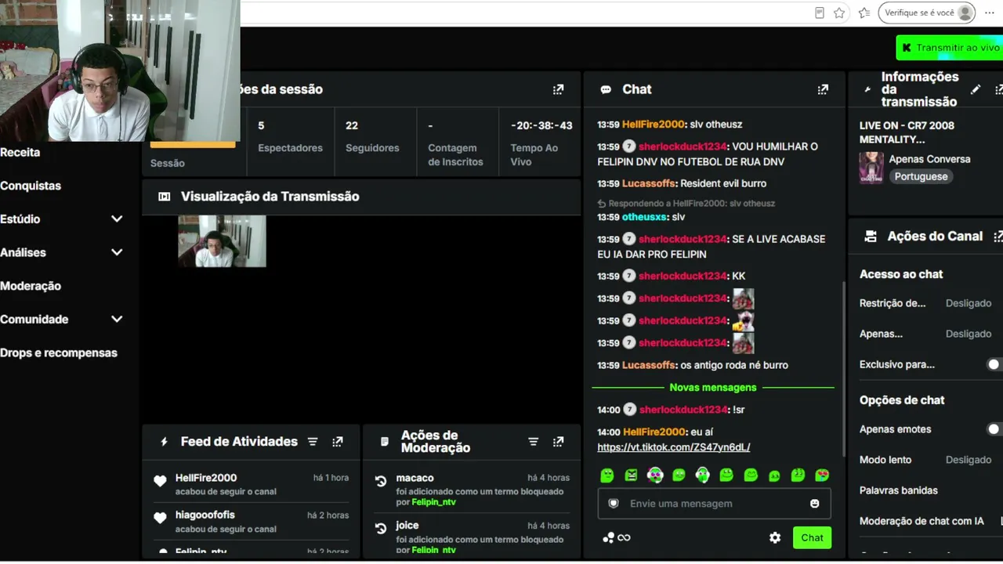Send the message with the Chat button
The image size is (1003, 564).
(812, 537)
